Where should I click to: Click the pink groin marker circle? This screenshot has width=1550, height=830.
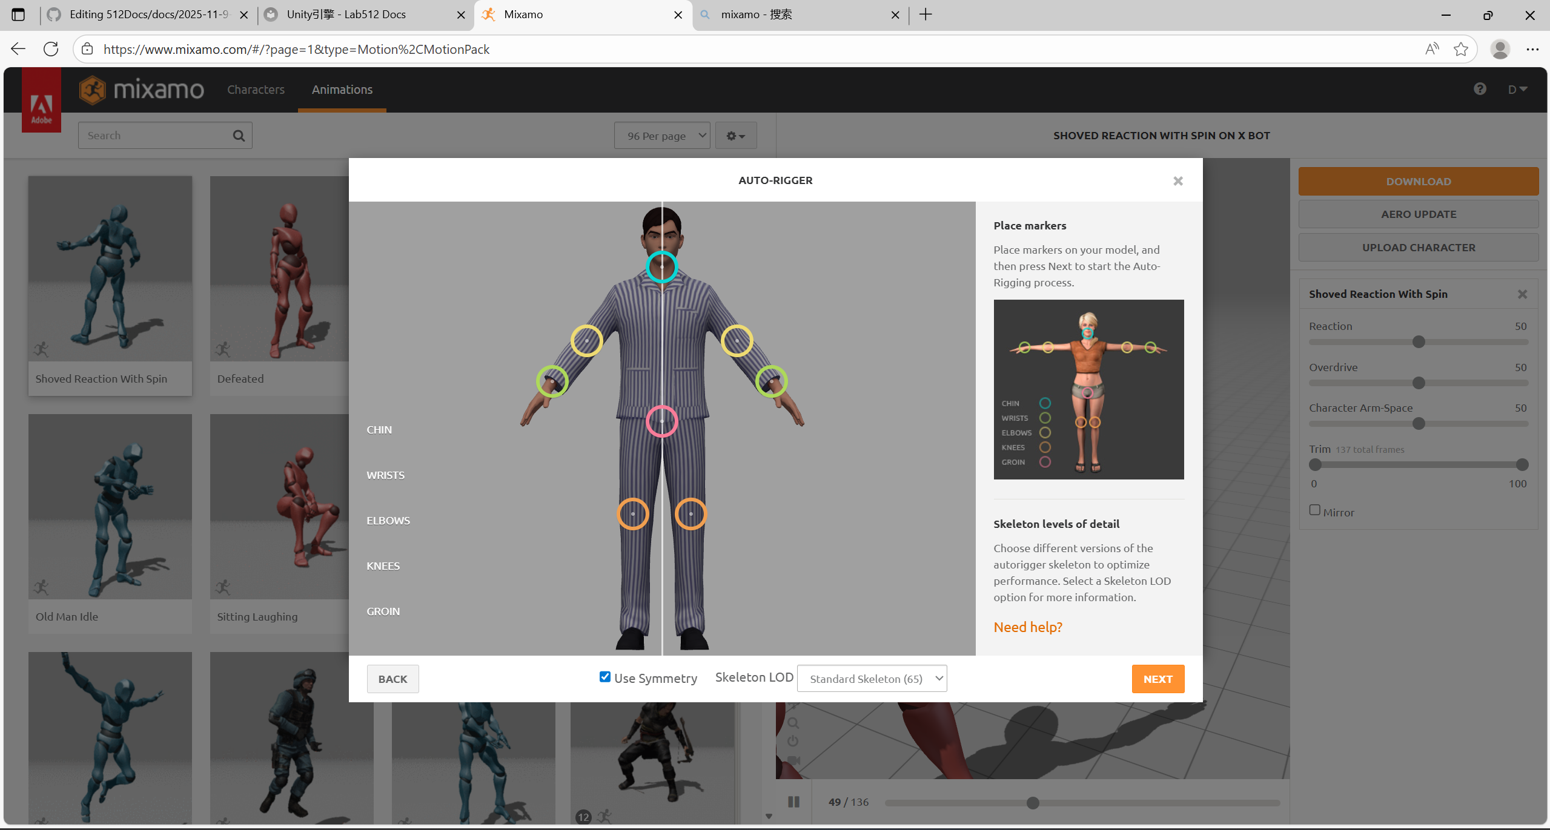point(661,421)
